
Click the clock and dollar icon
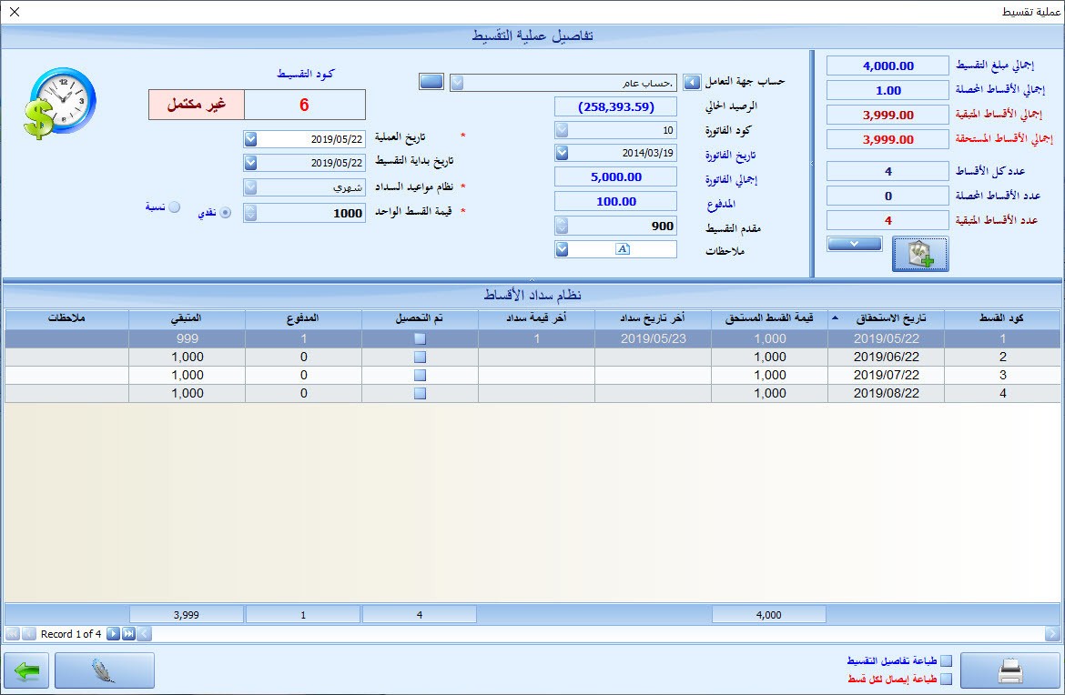click(61, 103)
